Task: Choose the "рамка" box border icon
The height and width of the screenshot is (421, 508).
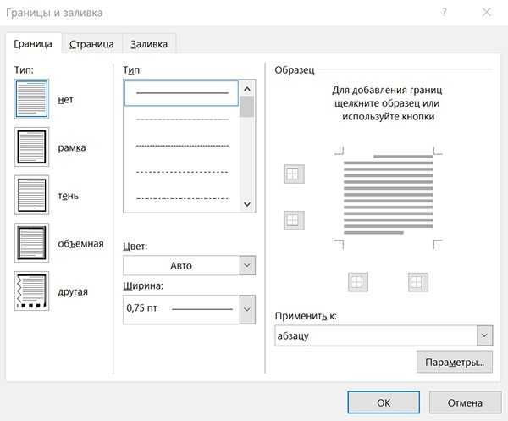Action: pyautogui.click(x=32, y=147)
